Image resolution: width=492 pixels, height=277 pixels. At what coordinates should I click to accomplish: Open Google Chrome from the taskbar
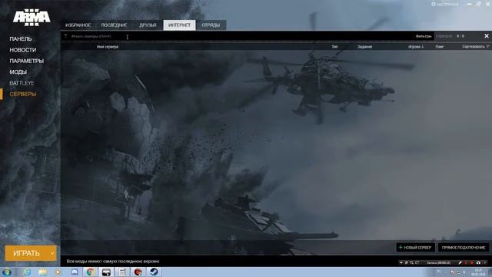tap(91, 272)
